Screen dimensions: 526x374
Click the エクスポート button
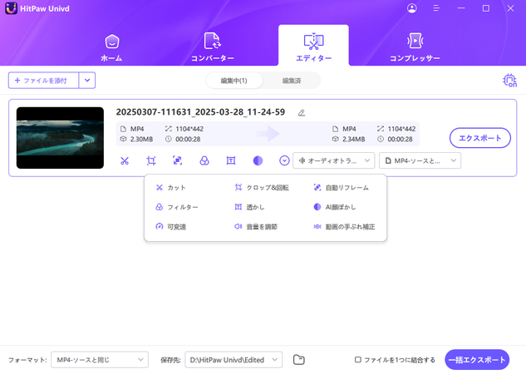480,138
